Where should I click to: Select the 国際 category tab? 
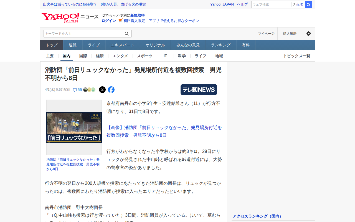83,56
